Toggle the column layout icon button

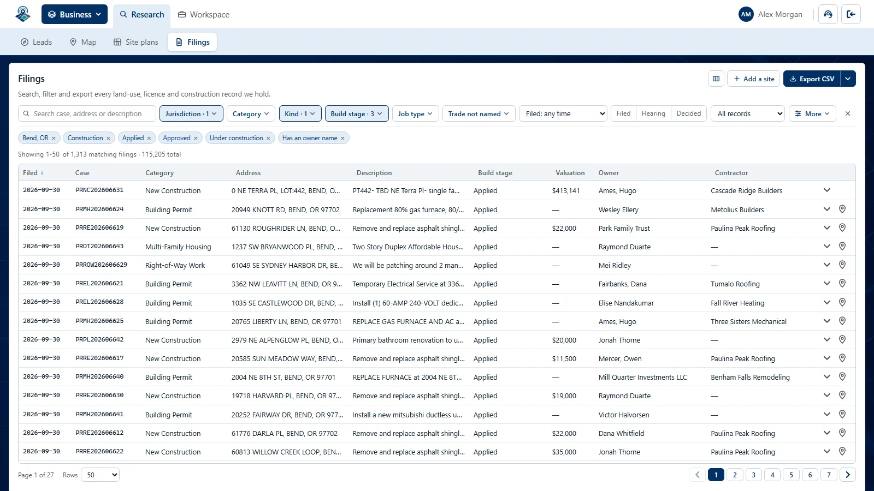point(716,79)
